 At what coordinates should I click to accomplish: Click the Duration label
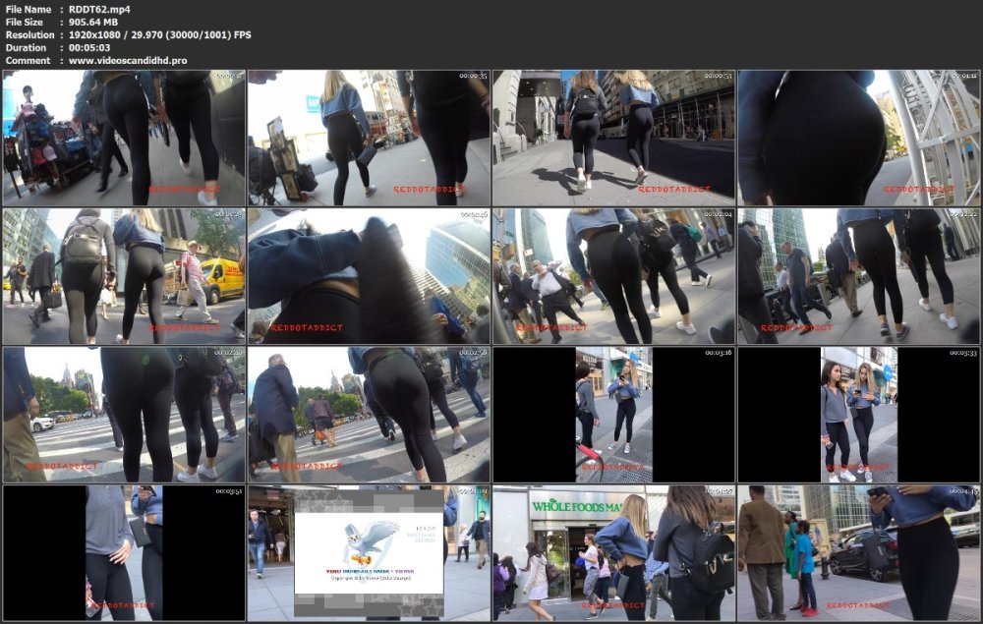coord(26,47)
